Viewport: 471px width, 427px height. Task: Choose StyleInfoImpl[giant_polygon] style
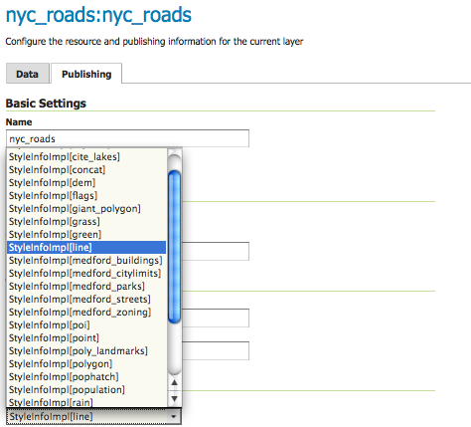pos(86,208)
